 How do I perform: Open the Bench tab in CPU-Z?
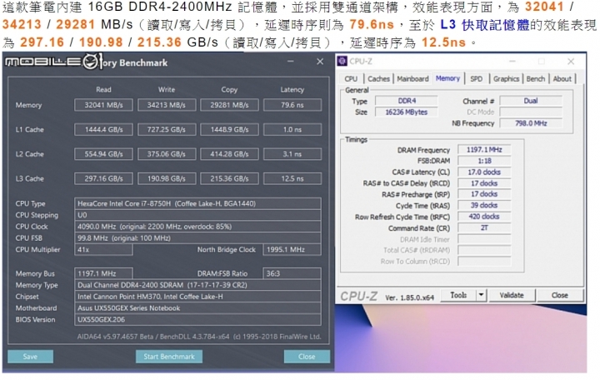(535, 79)
